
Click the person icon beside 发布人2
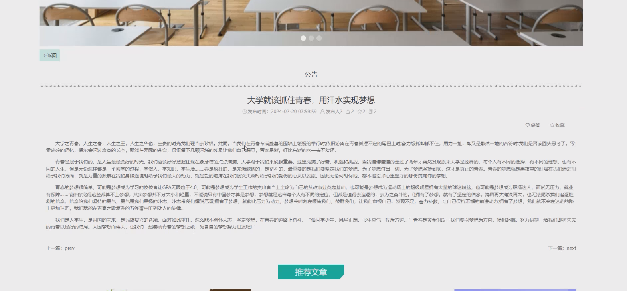pyautogui.click(x=322, y=112)
